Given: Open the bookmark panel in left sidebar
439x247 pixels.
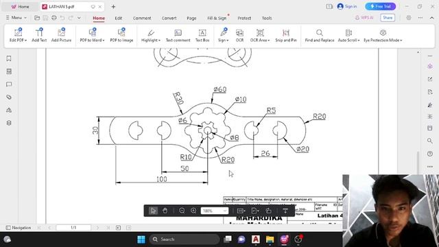Looking at the screenshot, I should pos(9,58).
